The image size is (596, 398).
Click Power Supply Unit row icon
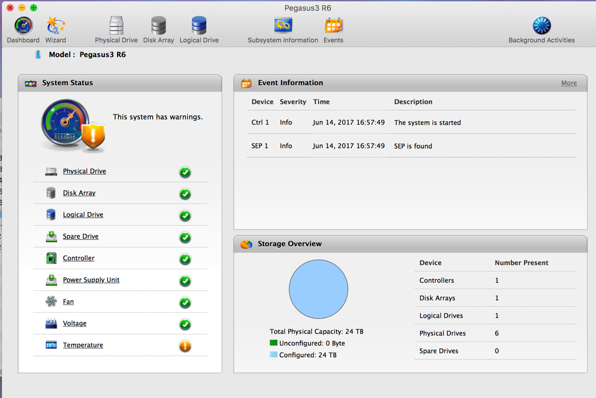(51, 280)
